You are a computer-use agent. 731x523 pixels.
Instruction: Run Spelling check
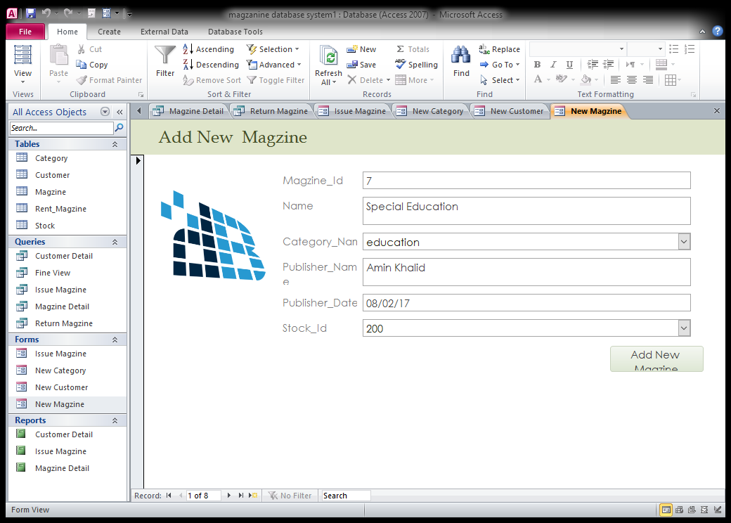(416, 65)
